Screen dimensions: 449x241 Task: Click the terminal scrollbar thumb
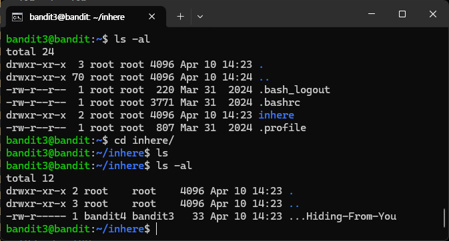click(444, 218)
